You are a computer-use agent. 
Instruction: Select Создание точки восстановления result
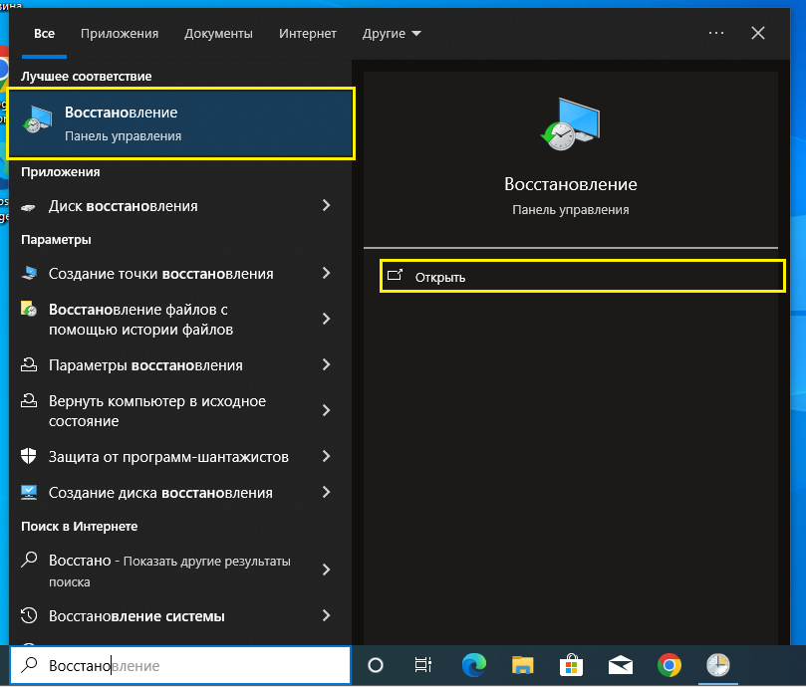tap(180, 274)
